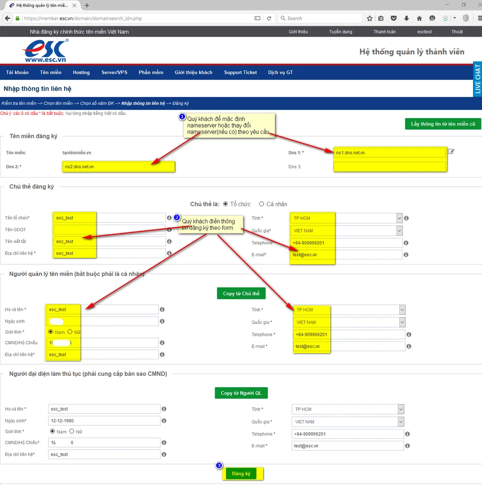Info icon next to Telephone in Người quản lý section

(409, 334)
